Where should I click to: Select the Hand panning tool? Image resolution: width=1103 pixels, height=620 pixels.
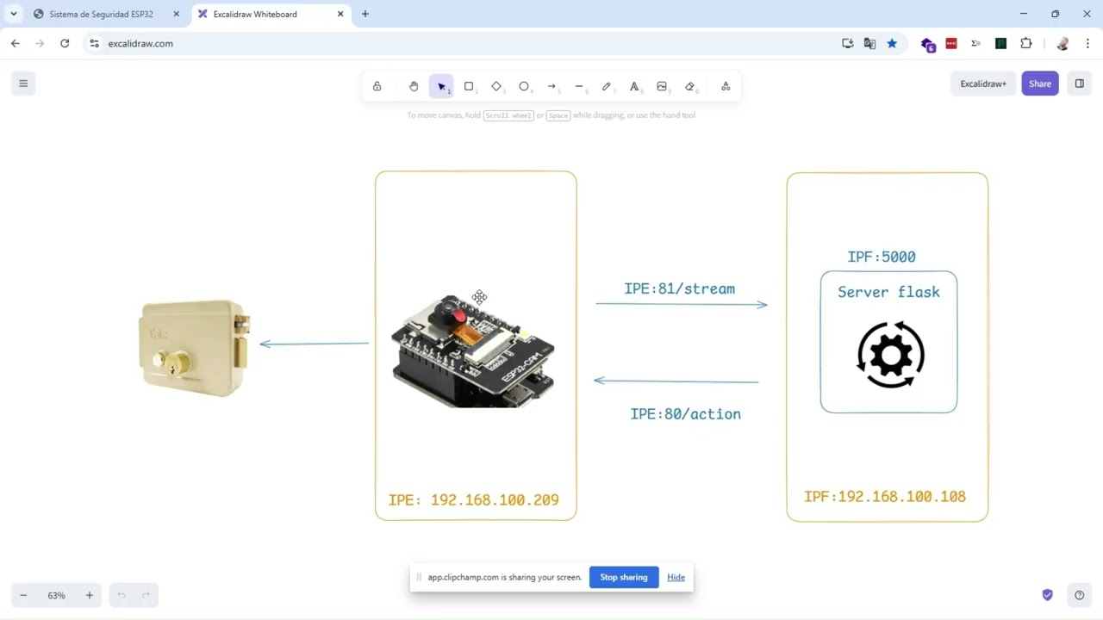(x=414, y=86)
